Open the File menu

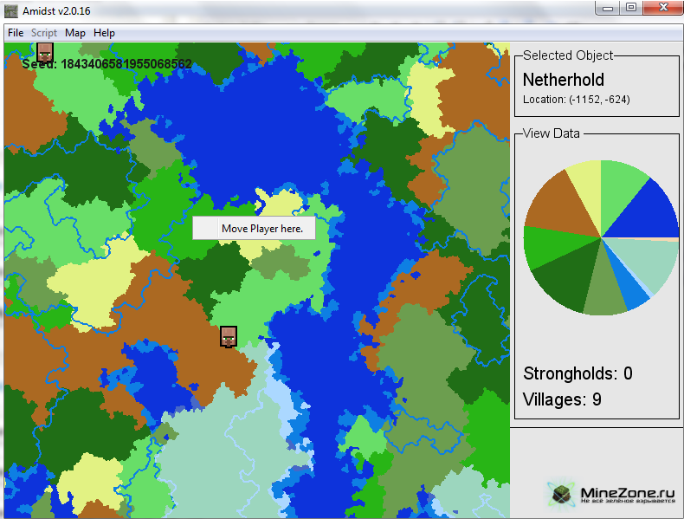tap(16, 33)
